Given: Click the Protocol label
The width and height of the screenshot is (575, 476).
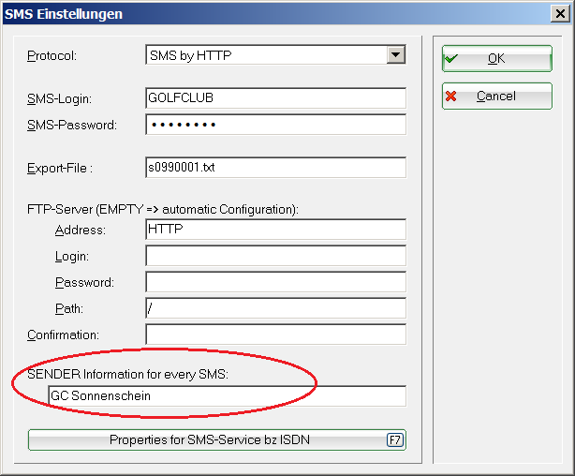Looking at the screenshot, I should (x=52, y=56).
